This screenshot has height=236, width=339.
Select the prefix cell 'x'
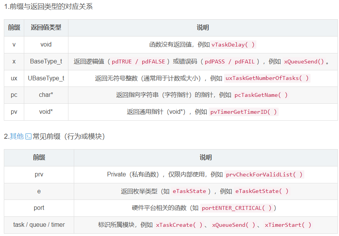[x=14, y=61]
